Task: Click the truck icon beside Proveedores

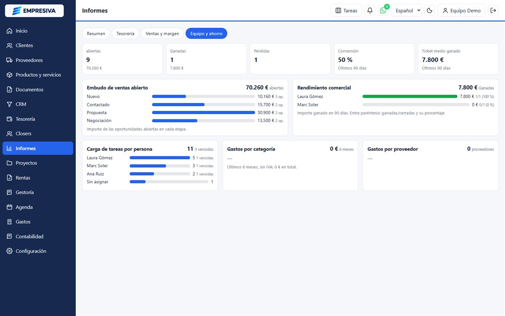Action: click(10, 60)
